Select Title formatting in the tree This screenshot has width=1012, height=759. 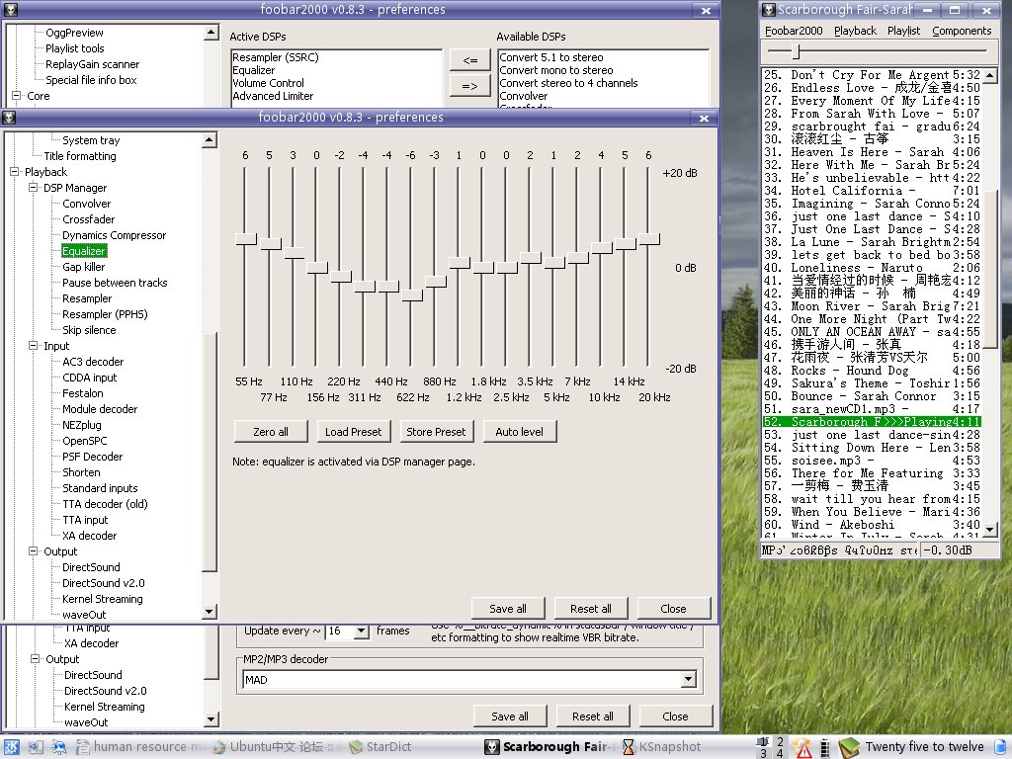[x=80, y=156]
